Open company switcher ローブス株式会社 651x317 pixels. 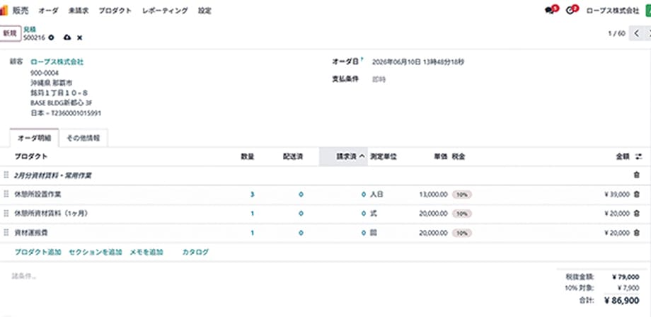coord(612,11)
